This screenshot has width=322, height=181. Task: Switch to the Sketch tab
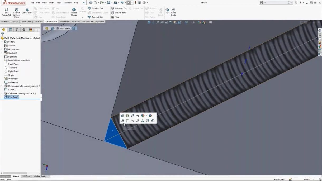[x=15, y=22]
